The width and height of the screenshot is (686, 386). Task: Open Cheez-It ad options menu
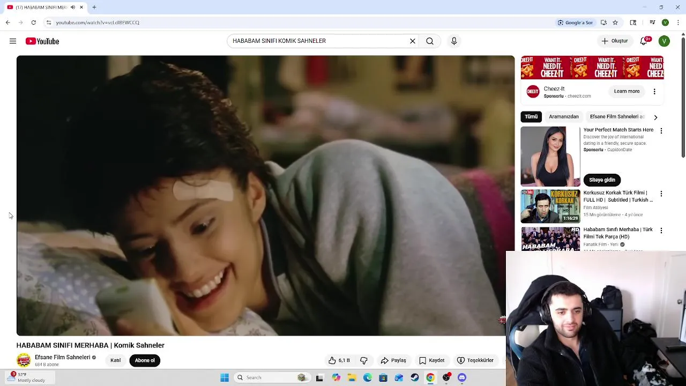[x=654, y=92]
